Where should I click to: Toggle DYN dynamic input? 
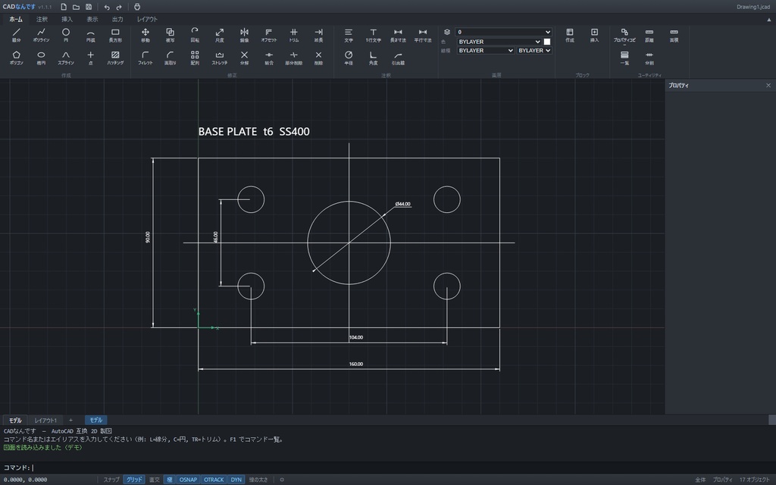pos(236,480)
